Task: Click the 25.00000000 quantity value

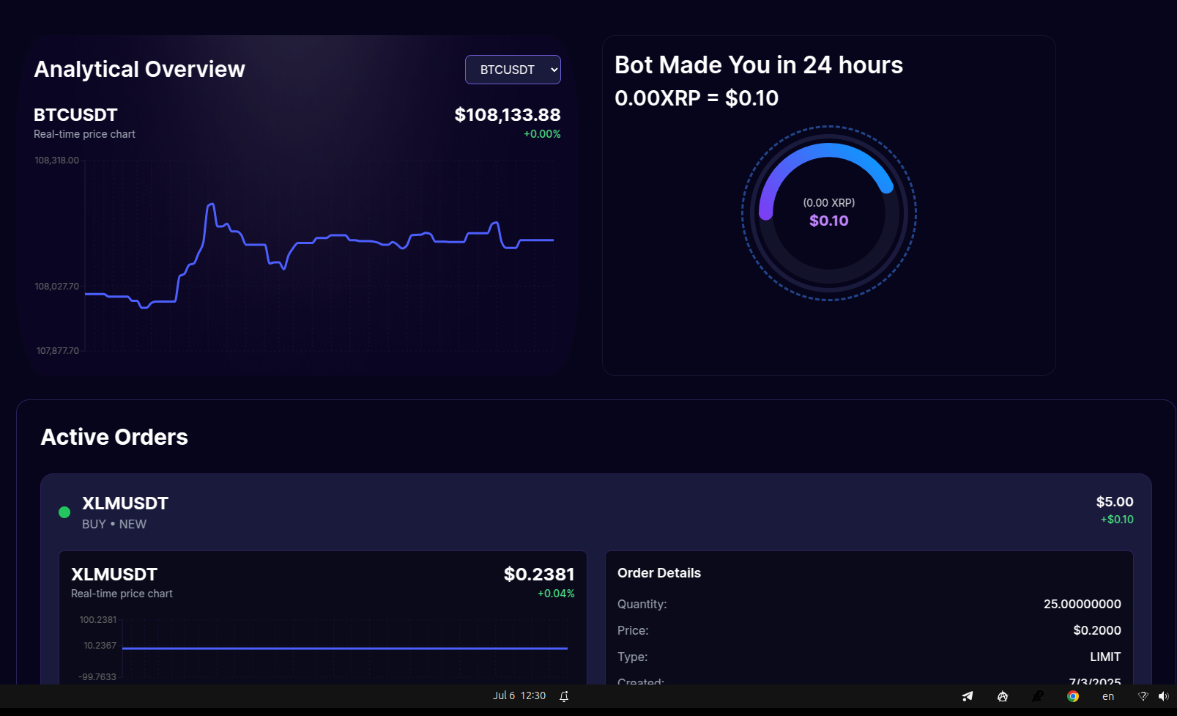Action: coord(1083,604)
